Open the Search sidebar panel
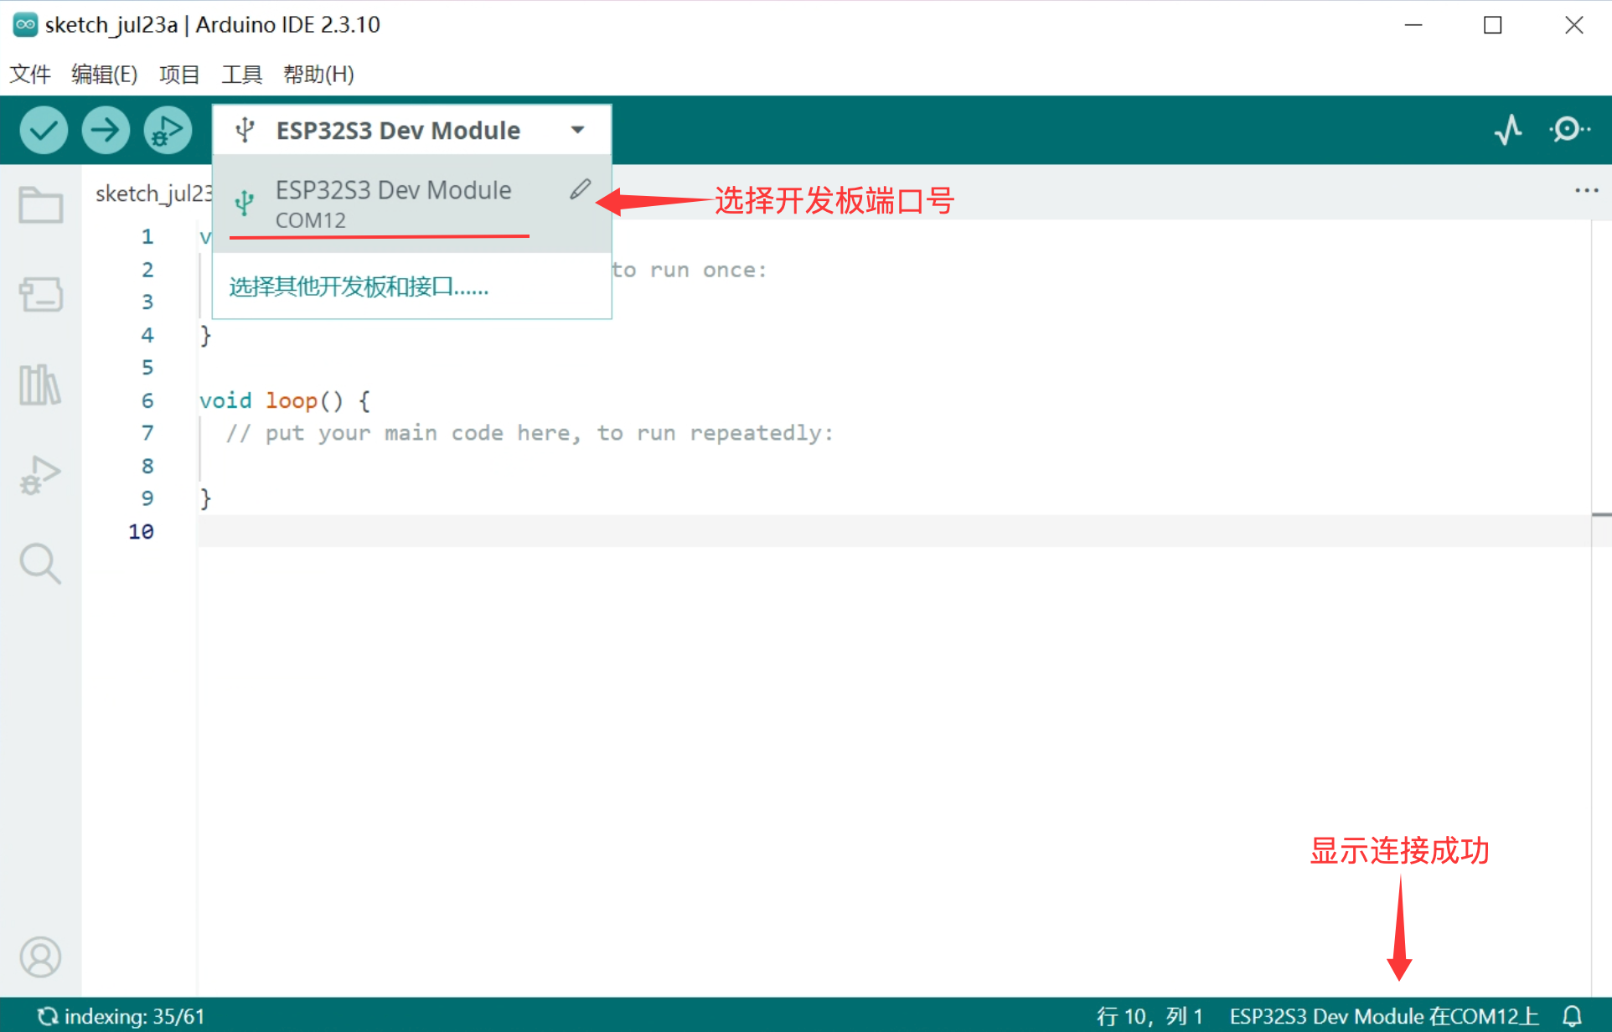 [x=40, y=564]
